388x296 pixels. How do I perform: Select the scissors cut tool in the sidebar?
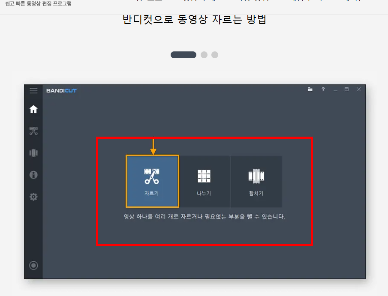(x=33, y=131)
